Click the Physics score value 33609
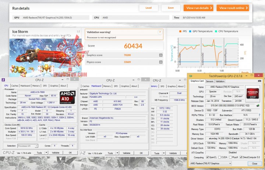This screenshot has height=170, width=265. 127,62
